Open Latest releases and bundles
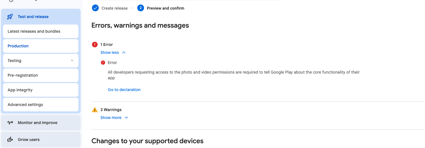 click(x=34, y=31)
